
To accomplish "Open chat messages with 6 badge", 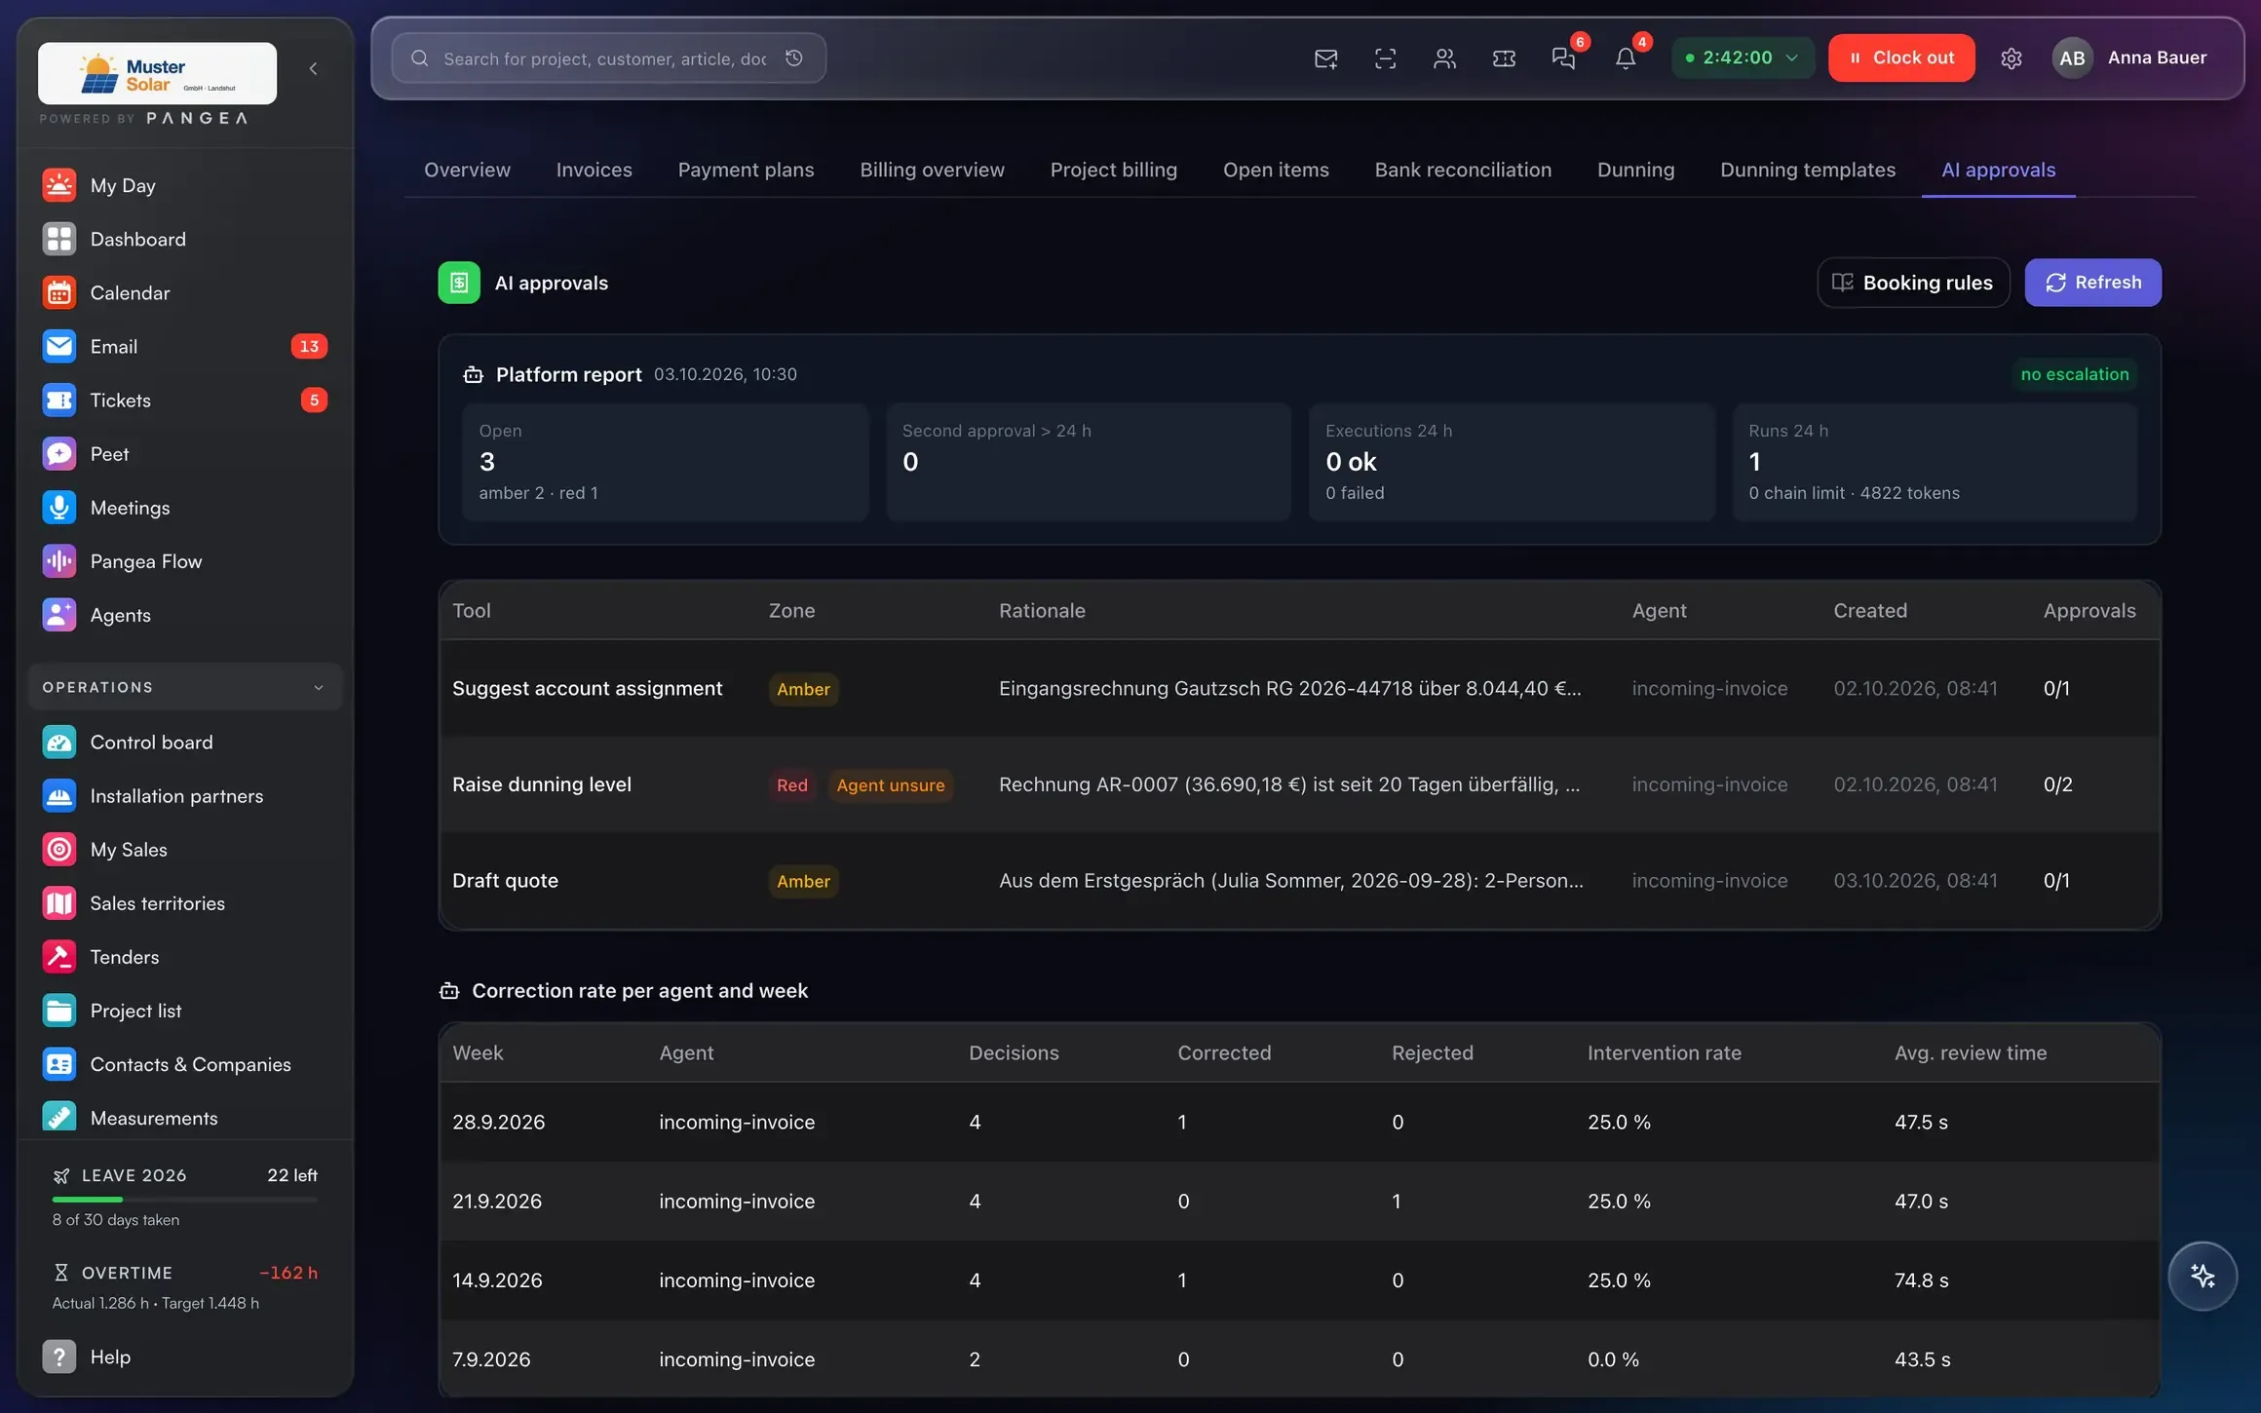I will 1564,58.
